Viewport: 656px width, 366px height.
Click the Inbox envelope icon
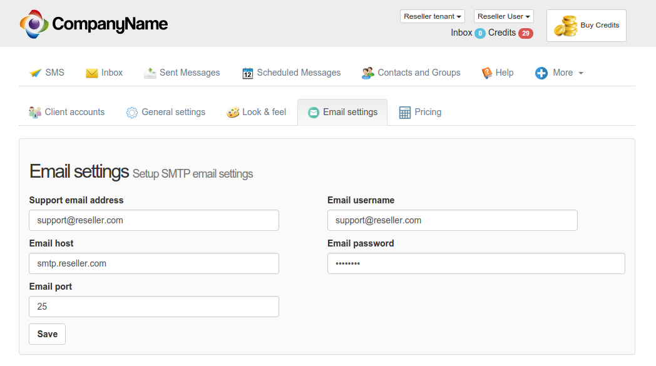[x=92, y=73]
